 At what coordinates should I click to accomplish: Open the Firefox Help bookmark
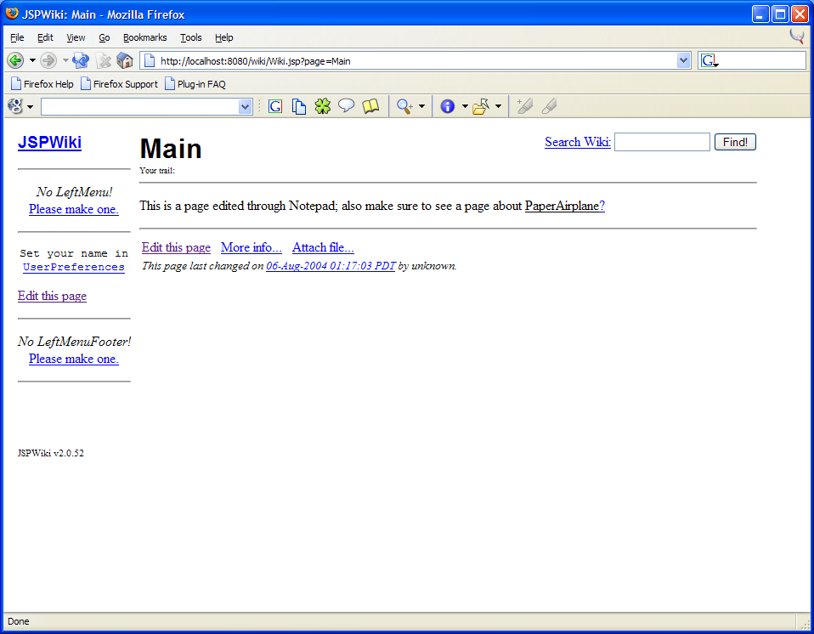pos(42,83)
